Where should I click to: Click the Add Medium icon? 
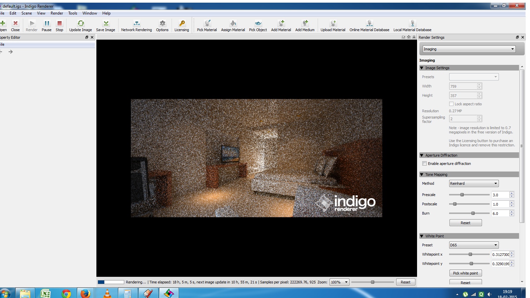click(x=305, y=26)
